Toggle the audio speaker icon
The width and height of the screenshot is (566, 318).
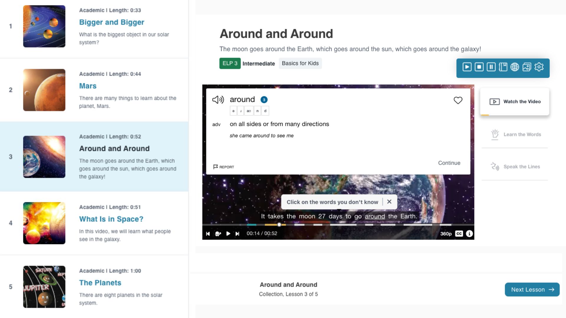click(218, 100)
